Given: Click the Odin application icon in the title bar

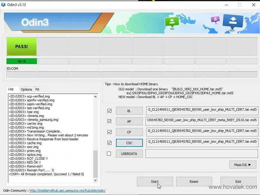Looking at the screenshot, I should [x=4, y=4].
